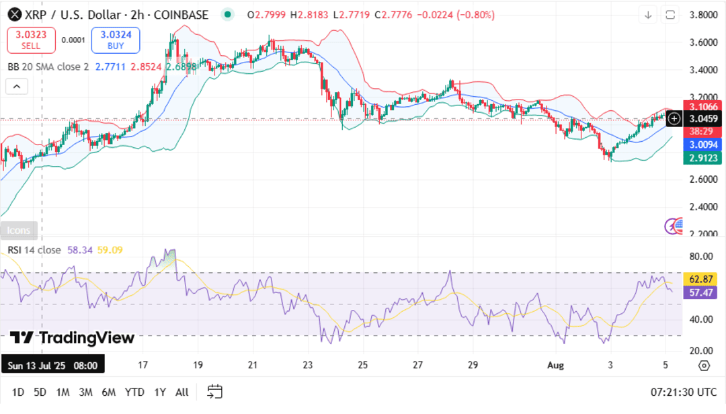Select the All time range
726x414 pixels.
click(182, 392)
